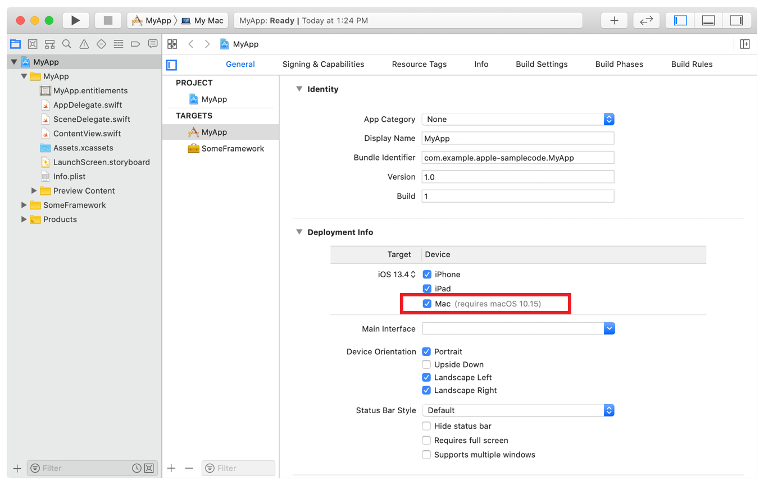Add a new target with plus button
This screenshot has width=764, height=485.
(171, 468)
